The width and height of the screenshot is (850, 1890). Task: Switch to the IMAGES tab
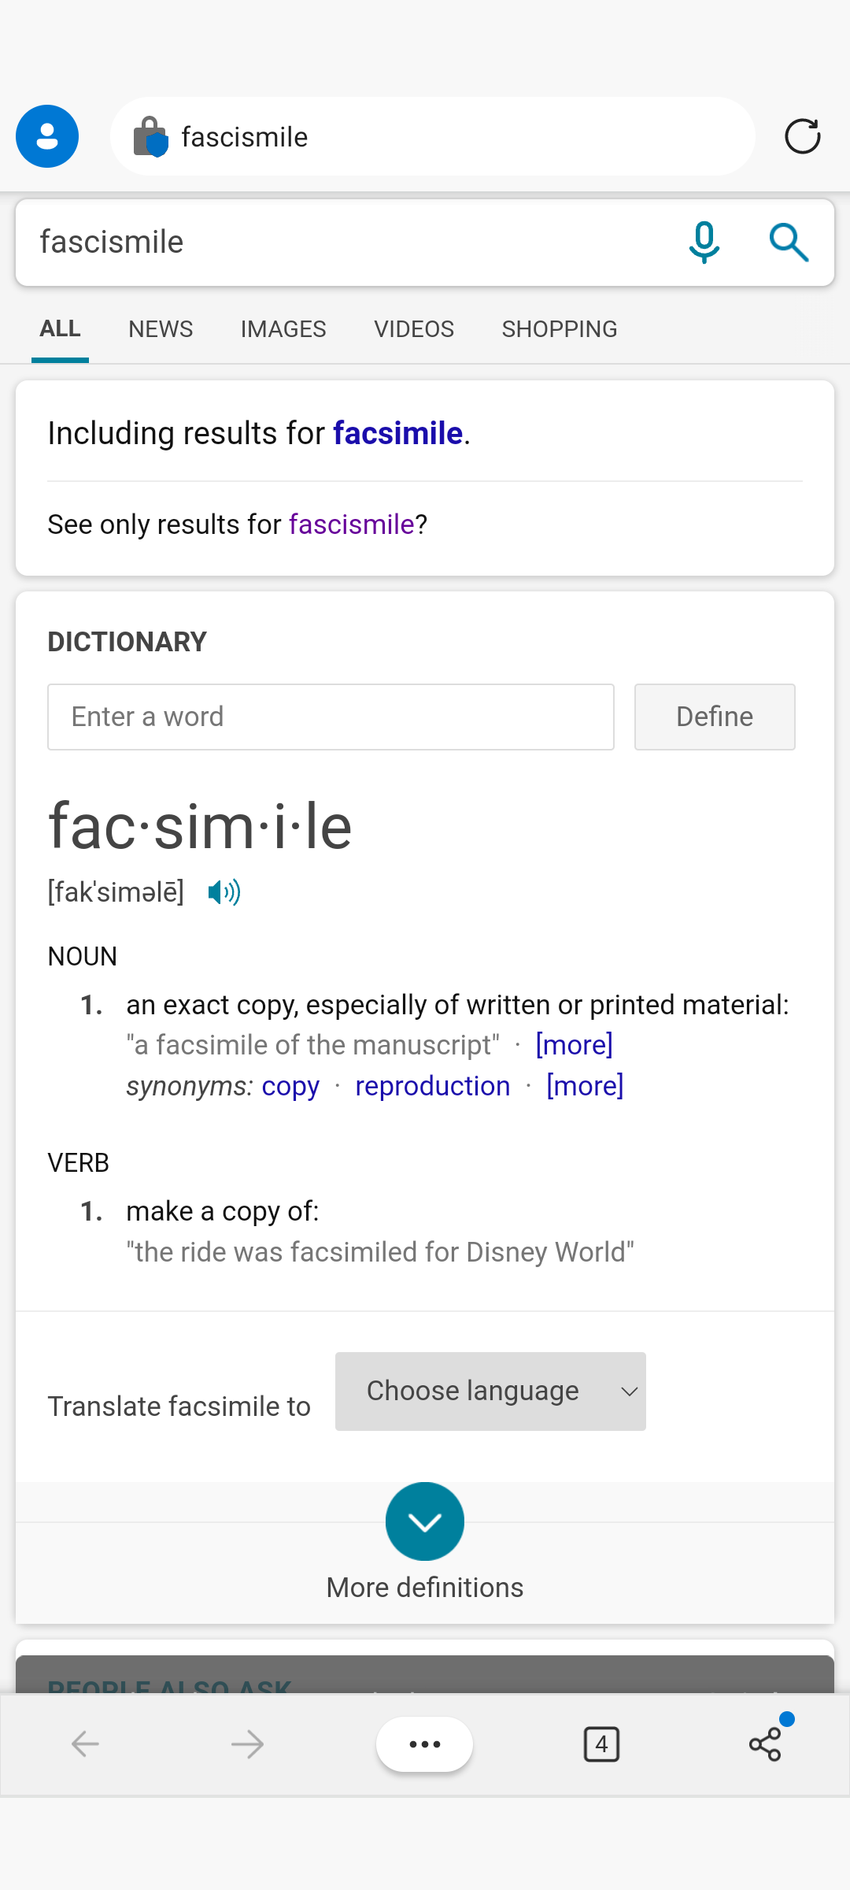(283, 329)
